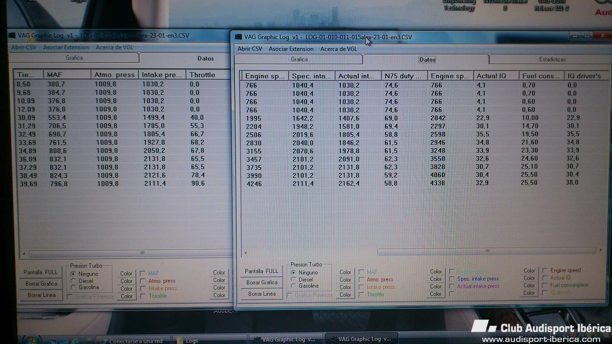Open Abrir CSV menu in front window
612x344 pixels.
[249, 49]
